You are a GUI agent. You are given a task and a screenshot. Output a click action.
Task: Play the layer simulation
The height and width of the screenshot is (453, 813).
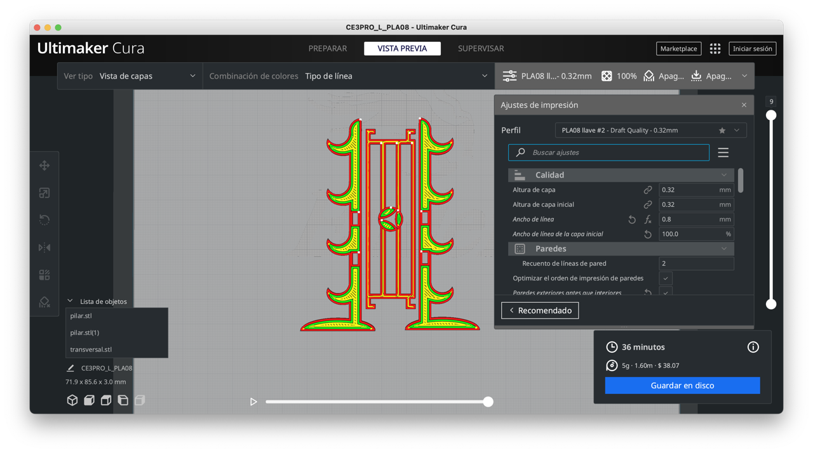point(253,402)
